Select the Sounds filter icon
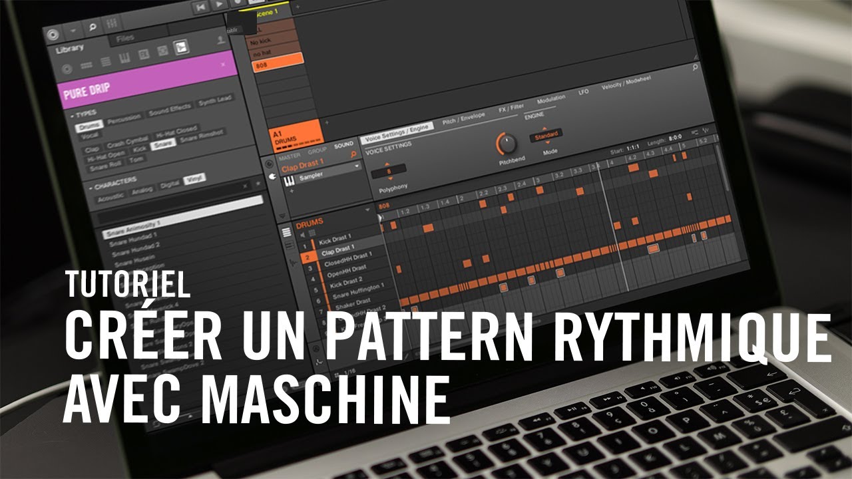This screenshot has width=852, height=479. [105, 63]
